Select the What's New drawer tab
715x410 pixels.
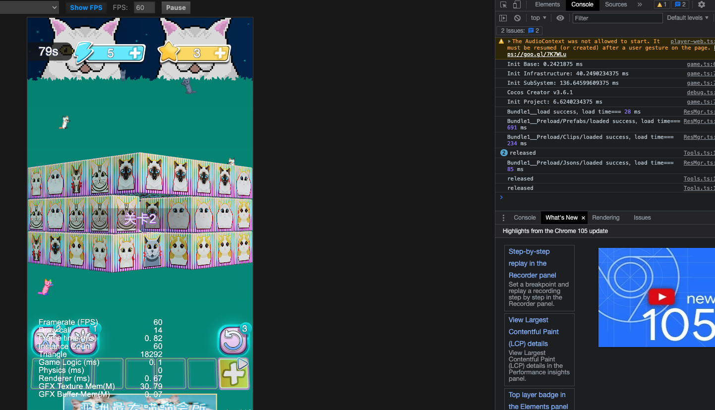pos(561,218)
